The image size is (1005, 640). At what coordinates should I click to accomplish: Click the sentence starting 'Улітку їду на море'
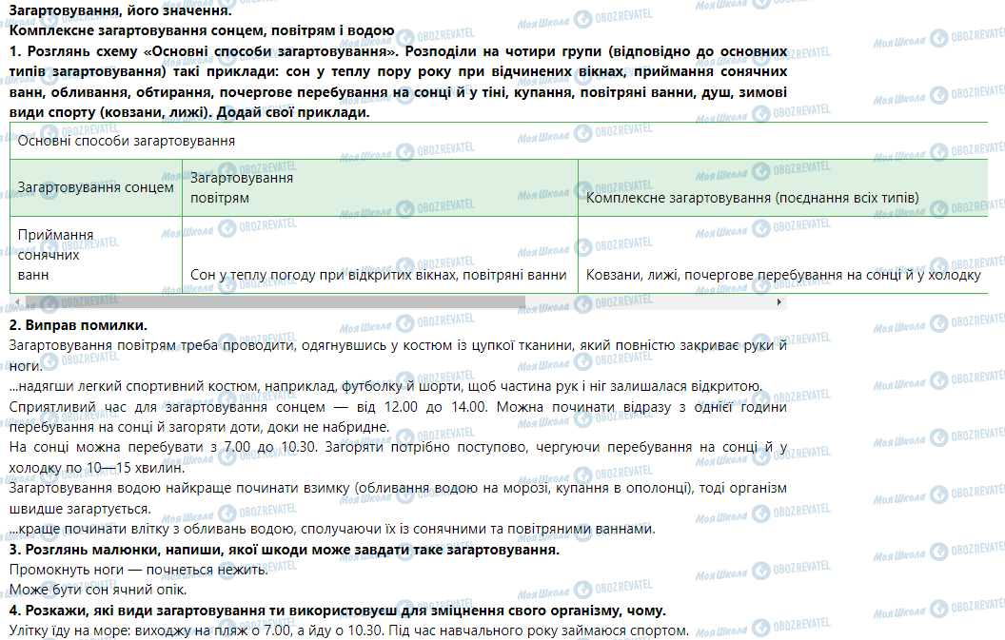[347, 630]
